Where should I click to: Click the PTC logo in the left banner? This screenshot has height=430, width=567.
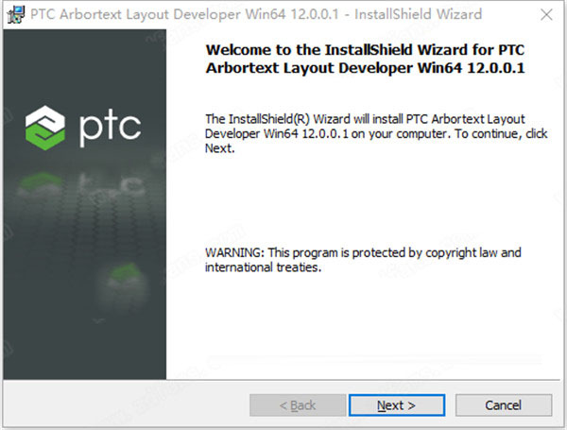point(83,128)
